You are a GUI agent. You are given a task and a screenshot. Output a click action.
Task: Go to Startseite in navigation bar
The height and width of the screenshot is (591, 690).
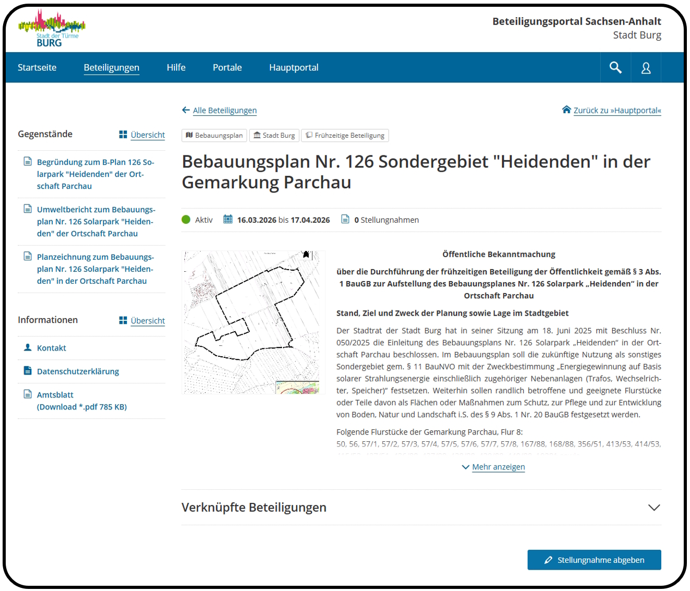(37, 68)
